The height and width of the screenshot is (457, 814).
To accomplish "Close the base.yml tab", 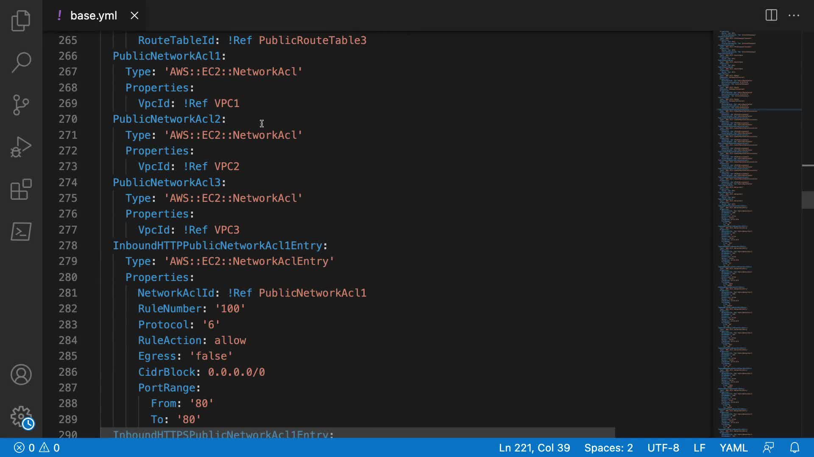I will (134, 16).
